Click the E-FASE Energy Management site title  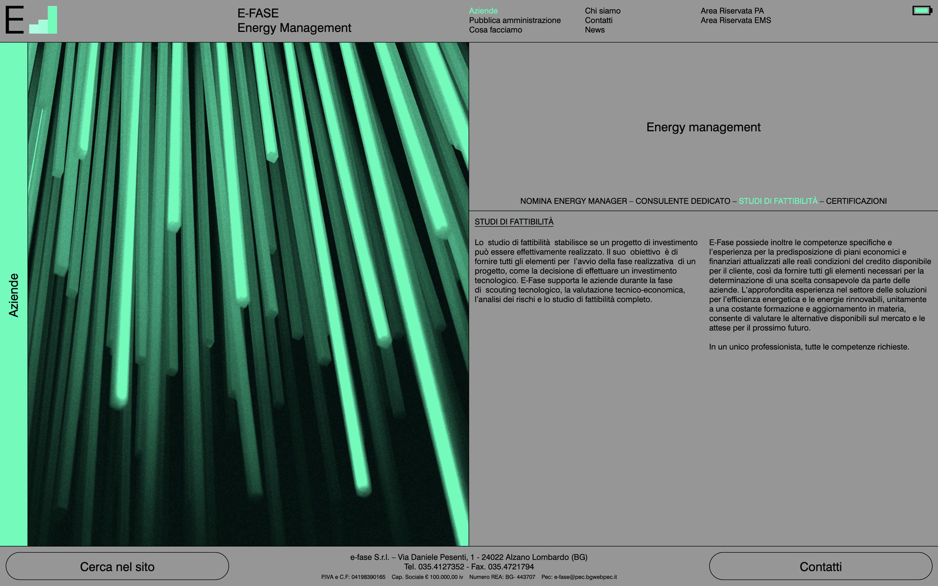click(x=294, y=21)
